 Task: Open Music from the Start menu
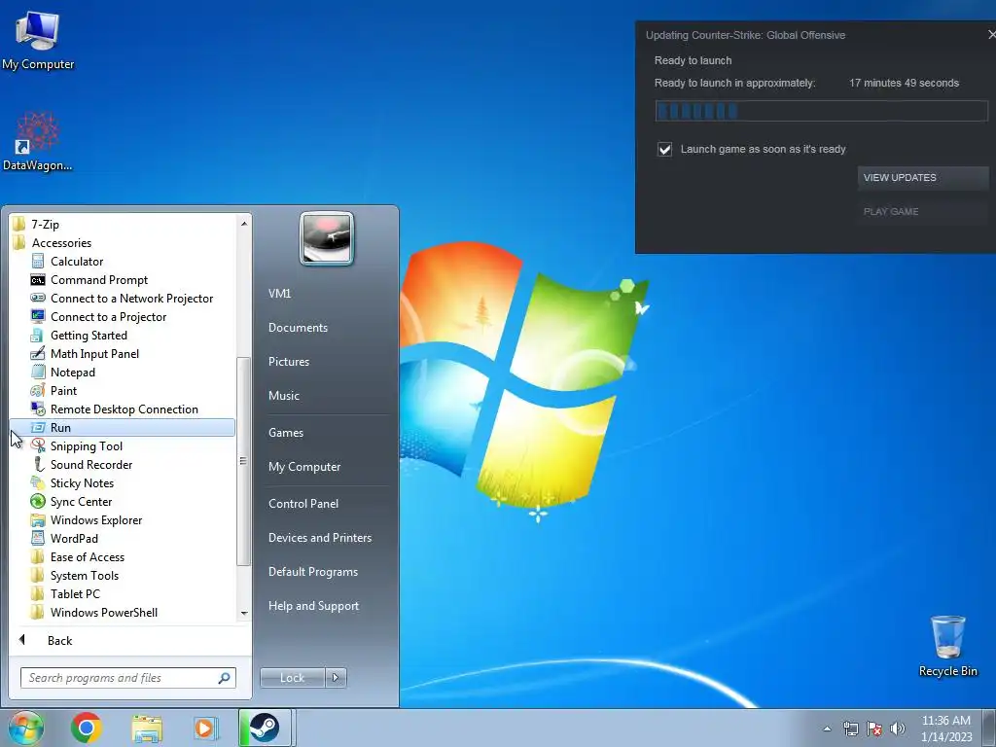pos(283,396)
